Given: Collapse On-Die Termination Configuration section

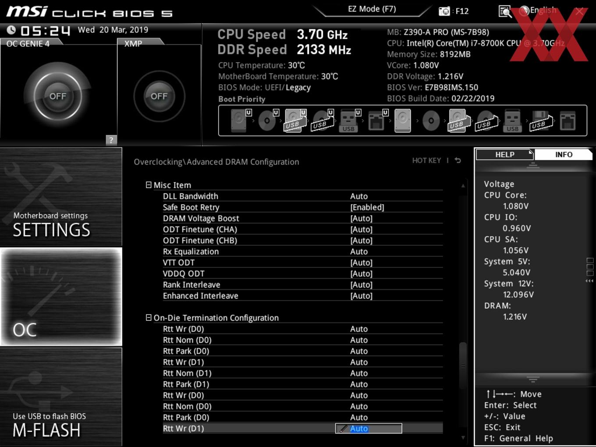Looking at the screenshot, I should click(149, 318).
